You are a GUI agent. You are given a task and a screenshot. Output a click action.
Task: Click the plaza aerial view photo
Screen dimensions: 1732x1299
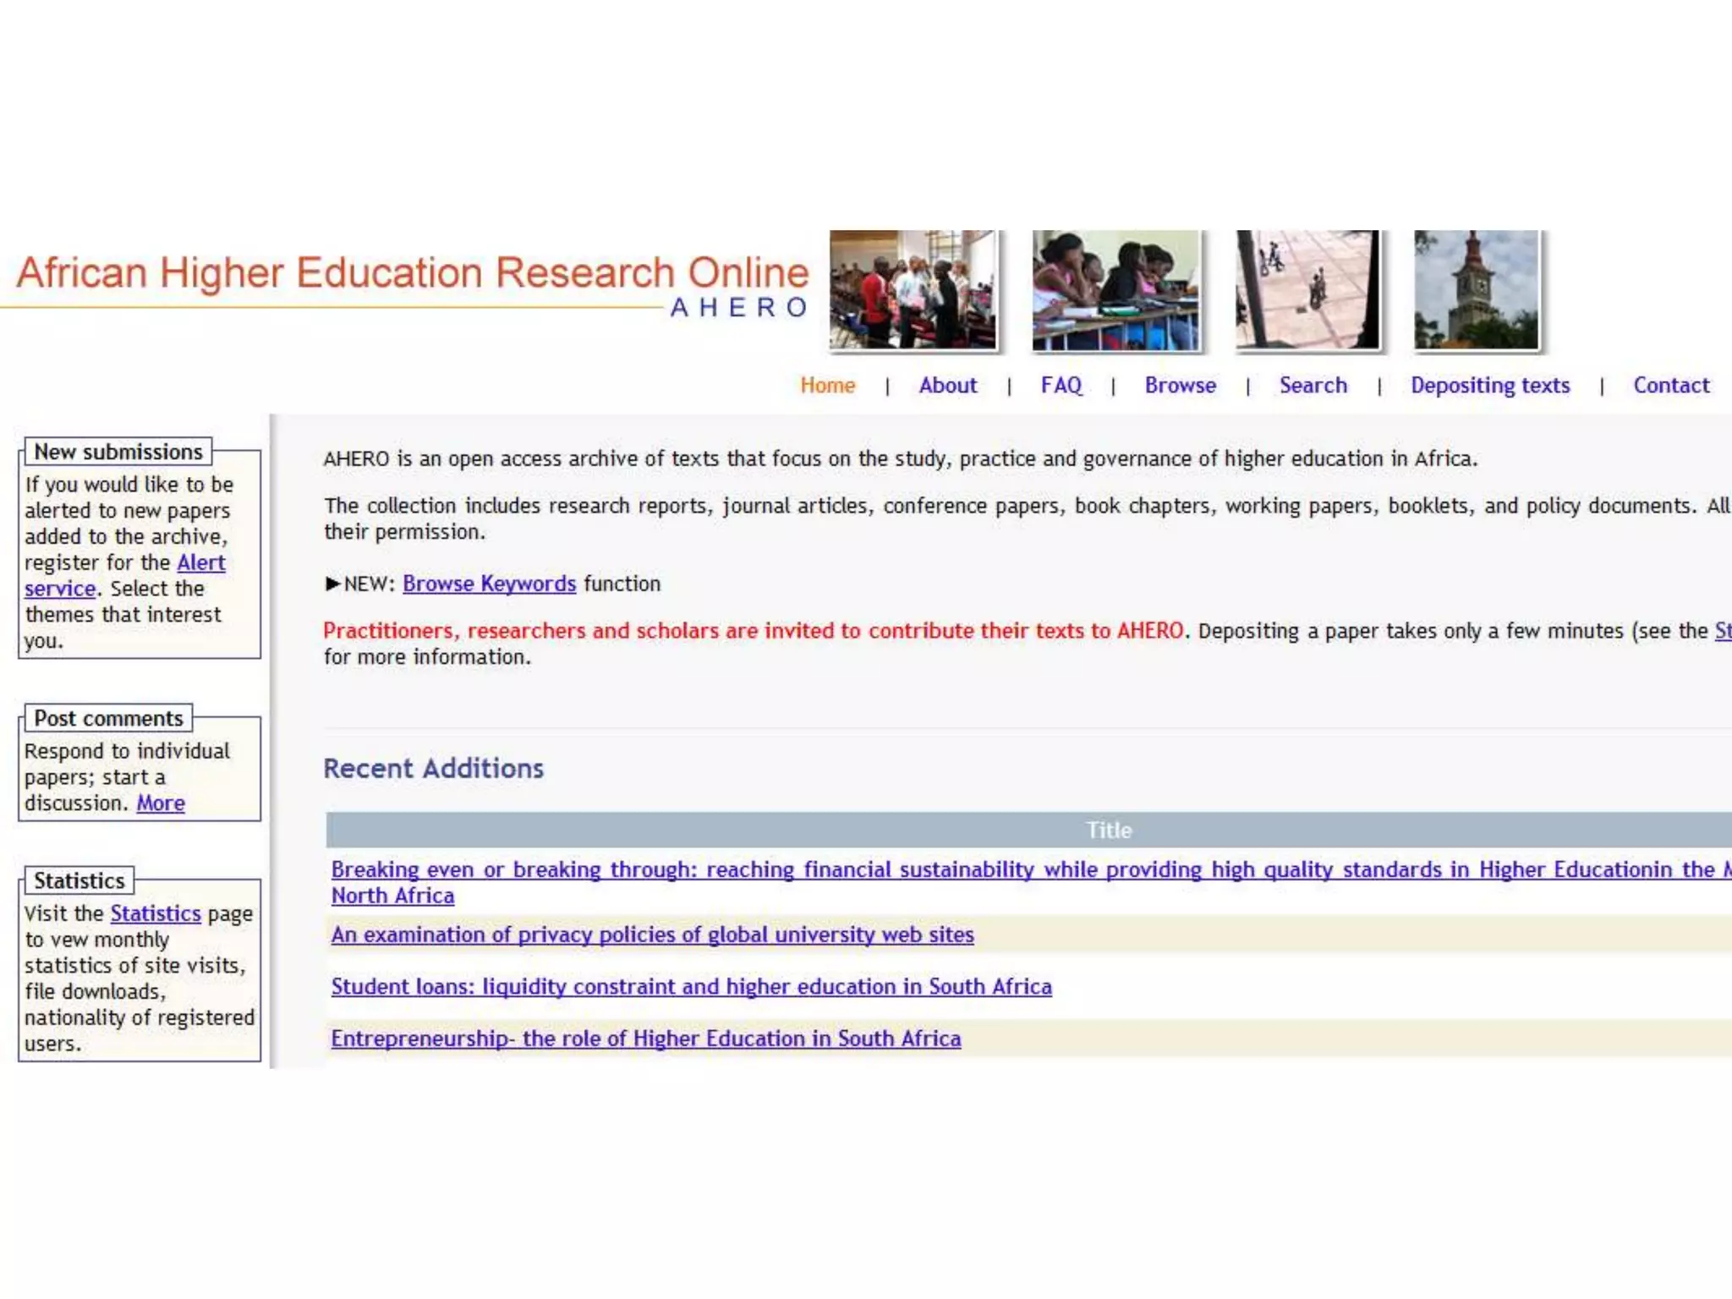pos(1307,289)
